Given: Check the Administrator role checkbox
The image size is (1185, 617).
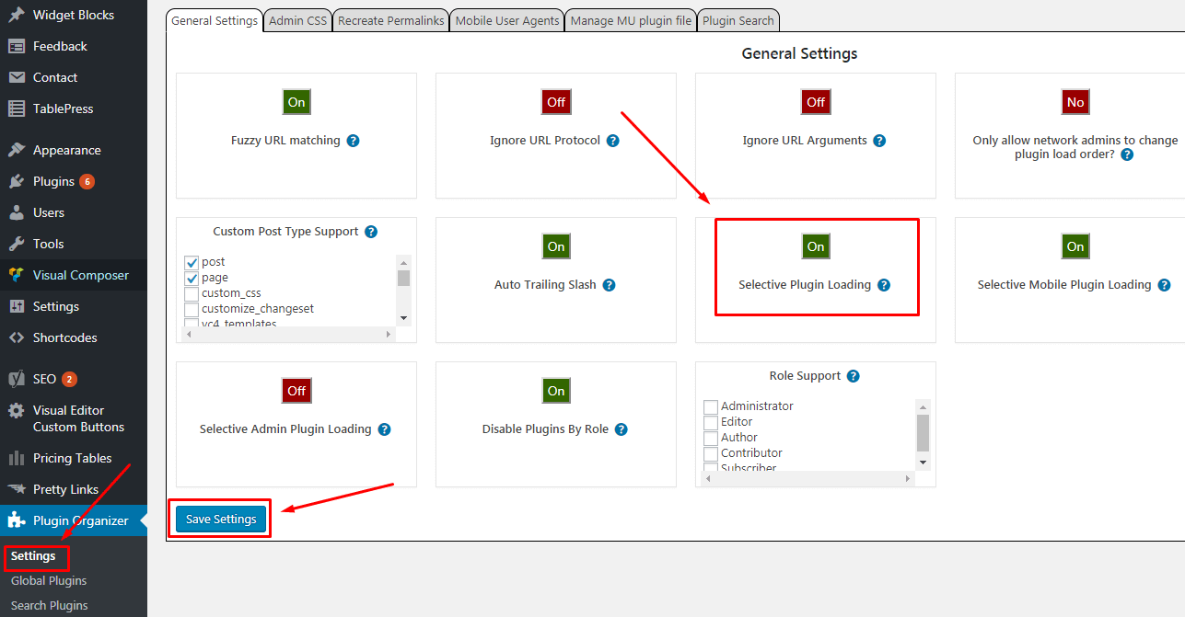Looking at the screenshot, I should click(711, 406).
